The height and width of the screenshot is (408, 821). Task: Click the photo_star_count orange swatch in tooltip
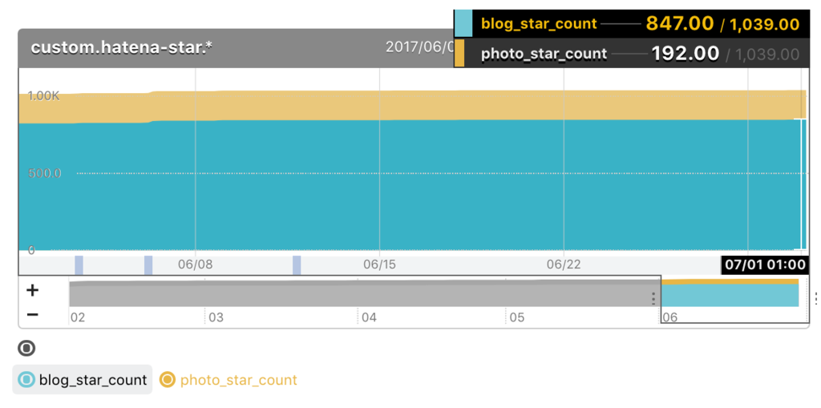pyautogui.click(x=459, y=53)
